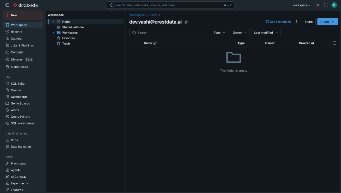
Task: Click the Data Ingestion icon
Action: point(7,146)
